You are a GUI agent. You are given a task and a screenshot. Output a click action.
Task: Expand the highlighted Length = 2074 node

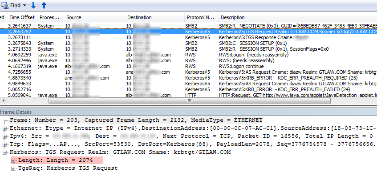pos(13,160)
